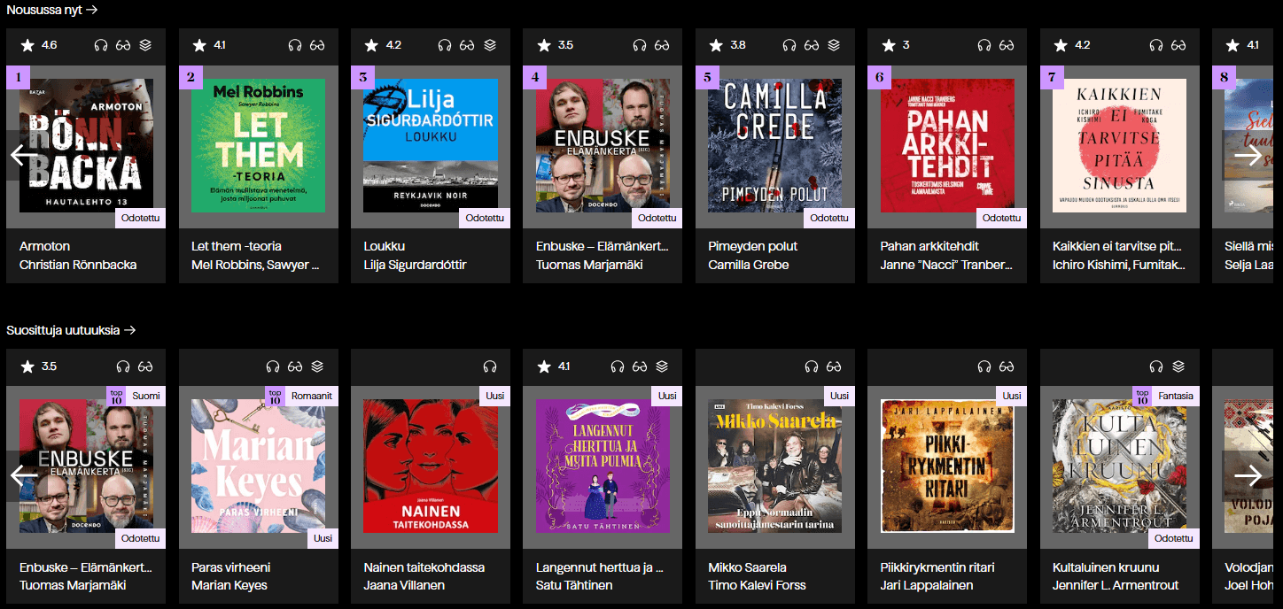
Task: Click layers icon on Langennut herttua card
Action: coord(662,366)
